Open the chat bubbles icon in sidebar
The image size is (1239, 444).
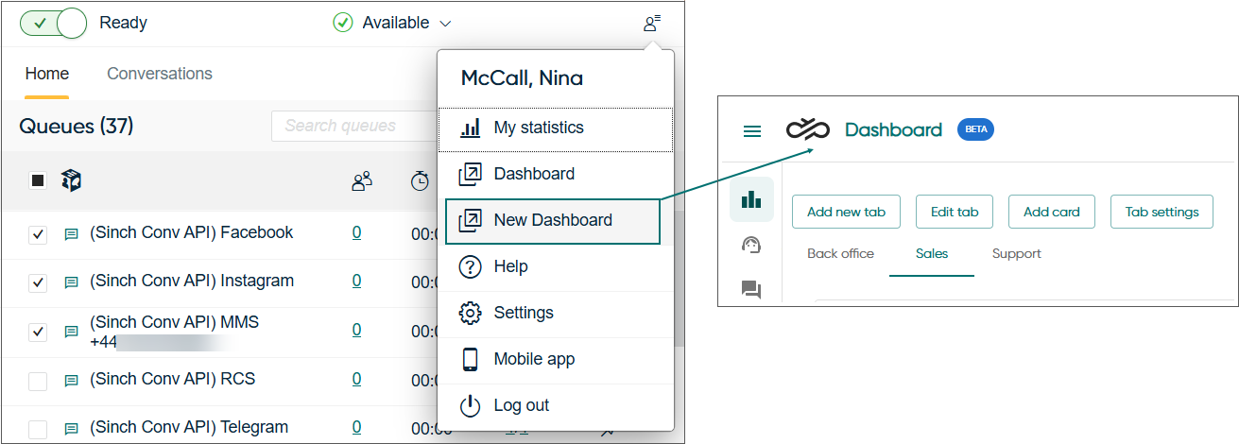751,289
